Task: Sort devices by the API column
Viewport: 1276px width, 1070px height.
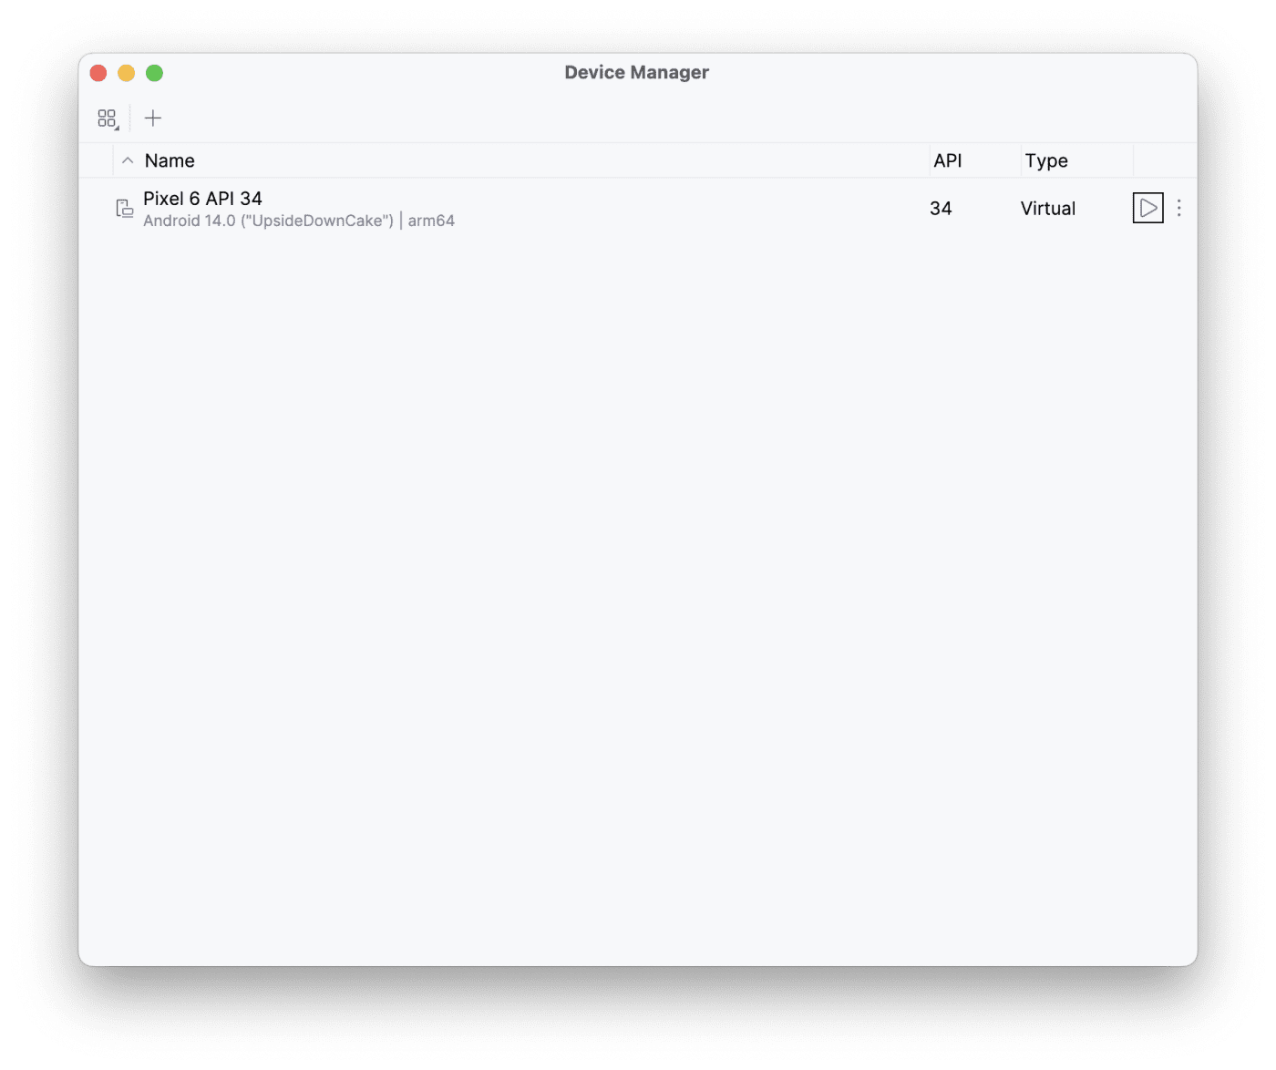Action: [948, 160]
